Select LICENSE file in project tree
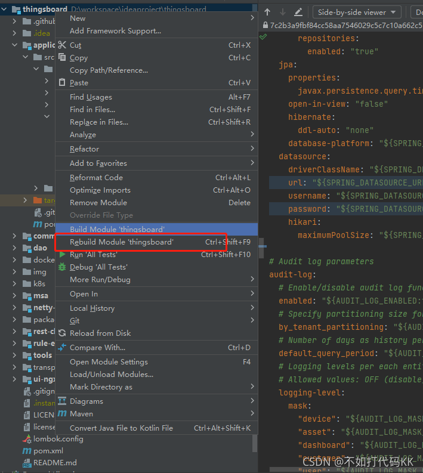The height and width of the screenshot is (473, 423). pyautogui.click(x=39, y=415)
